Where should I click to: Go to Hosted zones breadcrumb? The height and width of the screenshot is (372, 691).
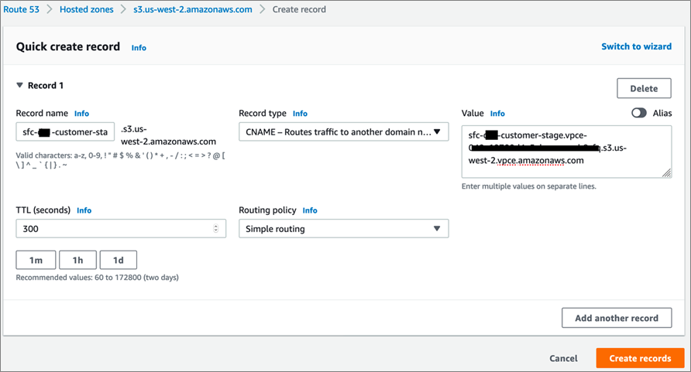pos(87,9)
